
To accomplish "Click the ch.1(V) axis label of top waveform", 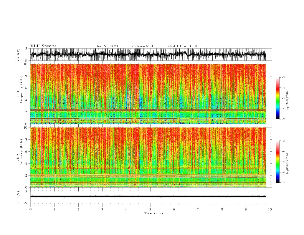I will 18,55.
